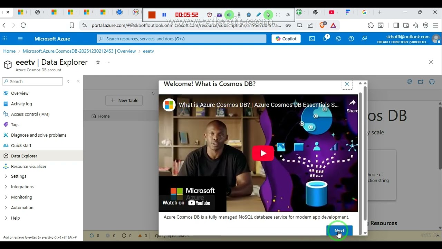Collapse the resource sidebar menu

tap(78, 81)
